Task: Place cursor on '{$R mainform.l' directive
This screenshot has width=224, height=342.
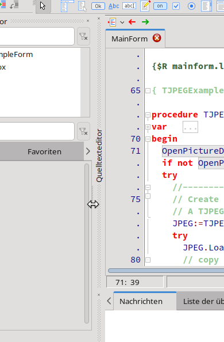Action: (x=188, y=66)
